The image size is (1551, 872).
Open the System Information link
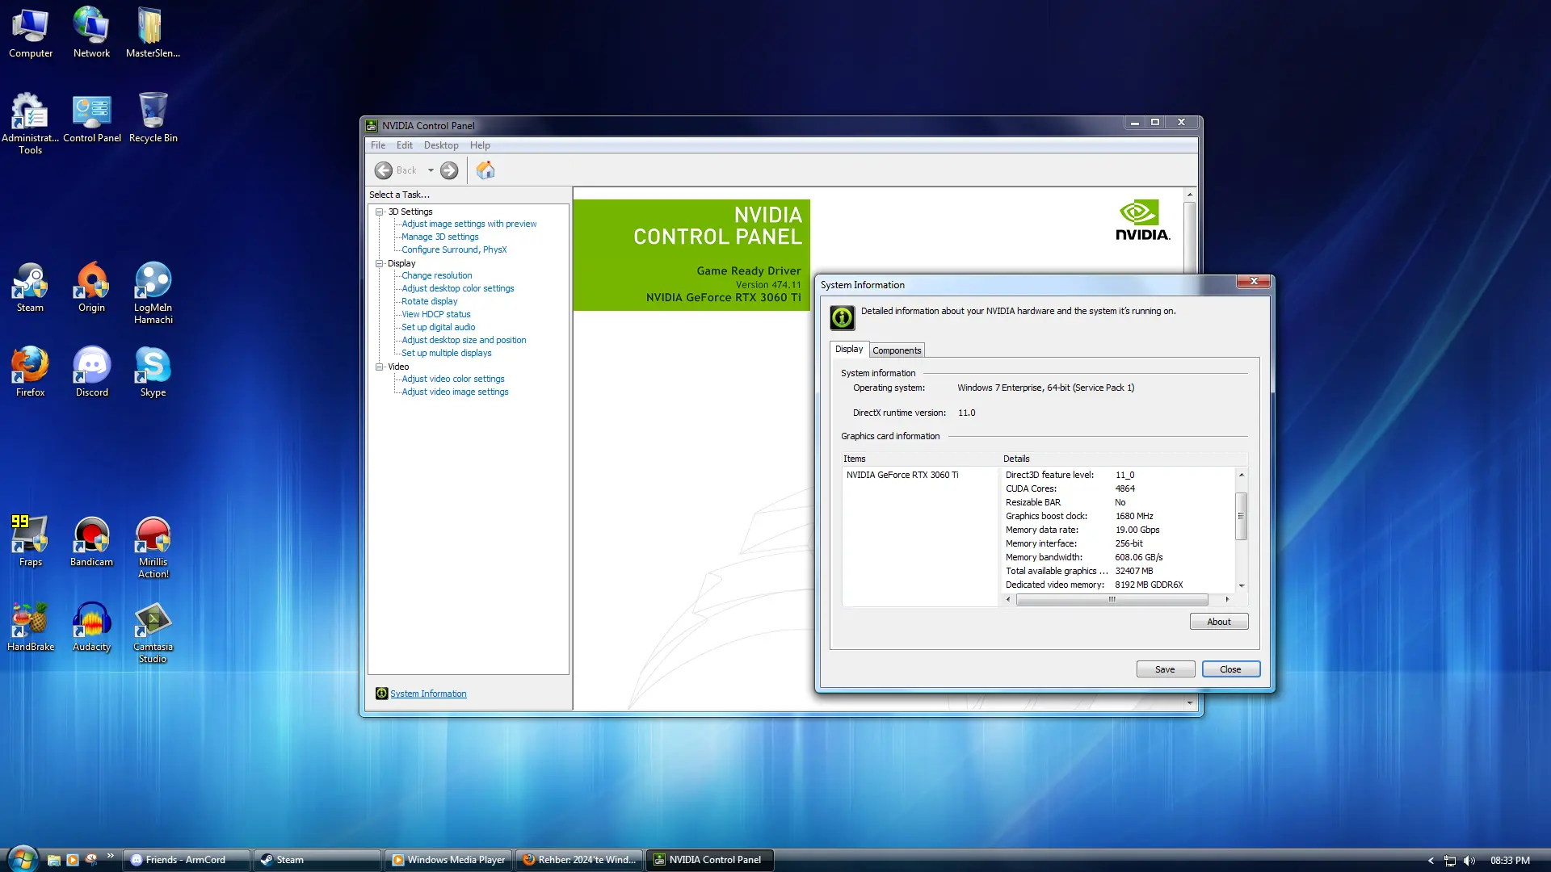[428, 694]
